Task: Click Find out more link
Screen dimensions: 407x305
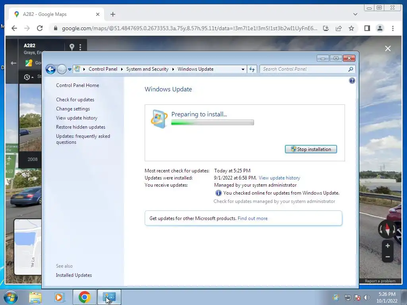Action: [252, 218]
